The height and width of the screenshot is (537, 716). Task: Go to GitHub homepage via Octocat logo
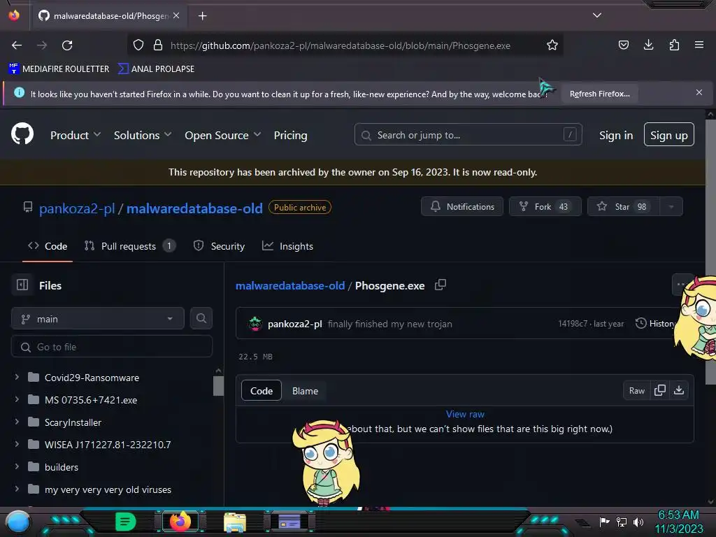(x=22, y=134)
